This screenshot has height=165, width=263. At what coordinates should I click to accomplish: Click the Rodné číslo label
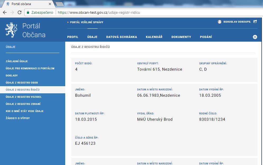(208, 113)
